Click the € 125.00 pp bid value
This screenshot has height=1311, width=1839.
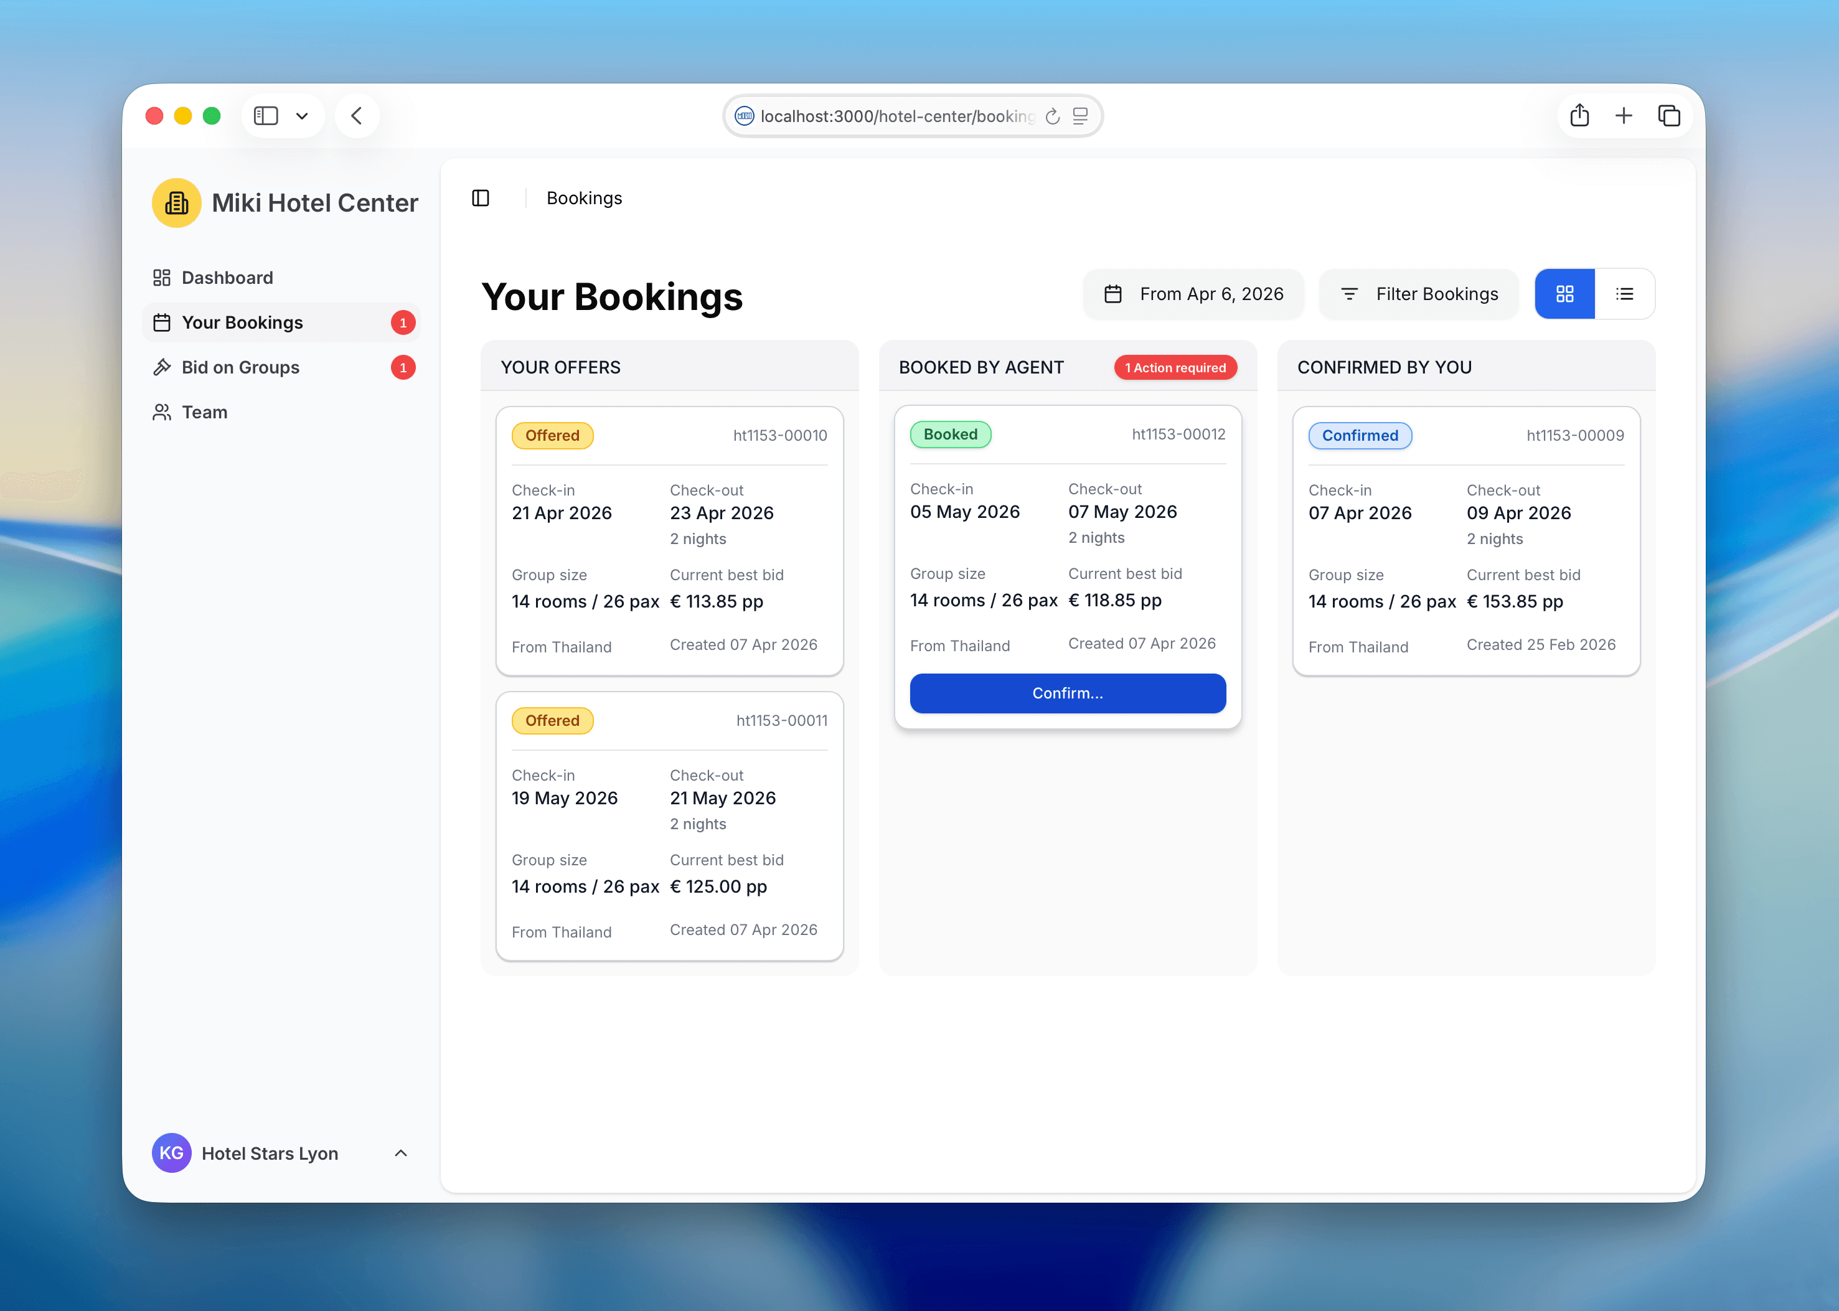coord(718,886)
